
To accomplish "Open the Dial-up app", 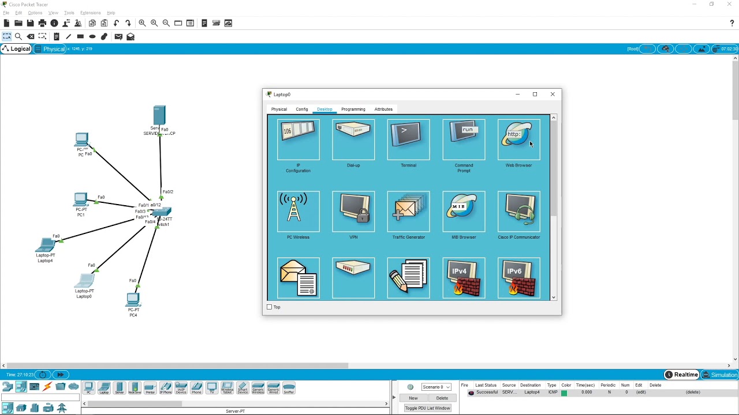I will pos(353,139).
